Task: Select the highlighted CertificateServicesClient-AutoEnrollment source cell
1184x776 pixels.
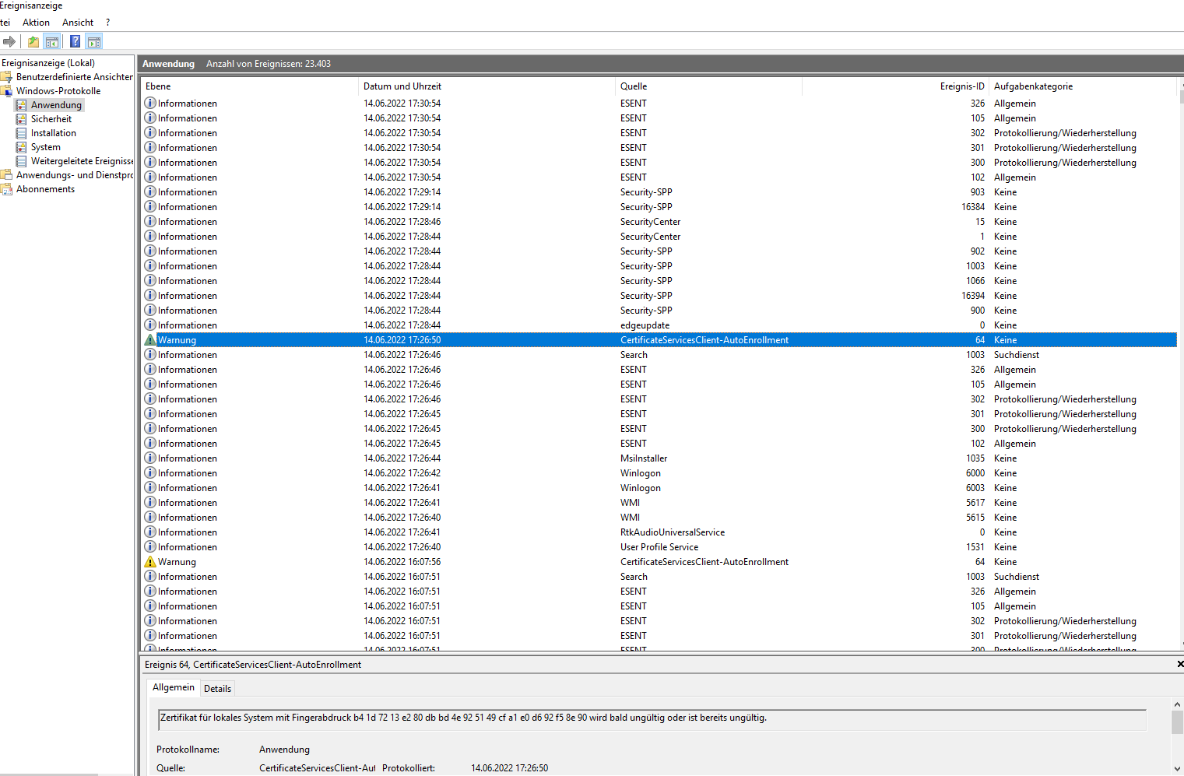Action: point(704,340)
